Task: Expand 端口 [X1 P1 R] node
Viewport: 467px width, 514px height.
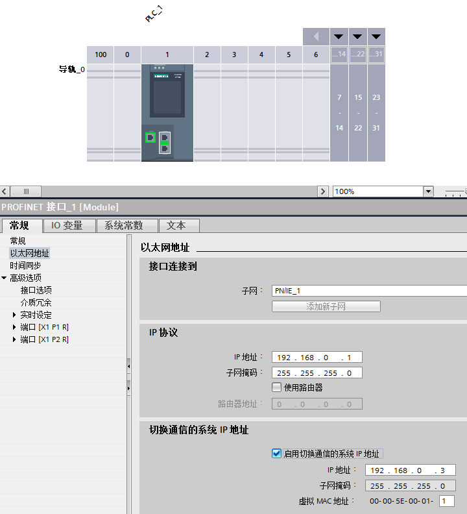Action: pos(14,327)
